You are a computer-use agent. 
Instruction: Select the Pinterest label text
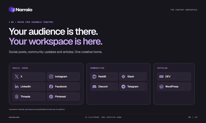tap(60, 97)
